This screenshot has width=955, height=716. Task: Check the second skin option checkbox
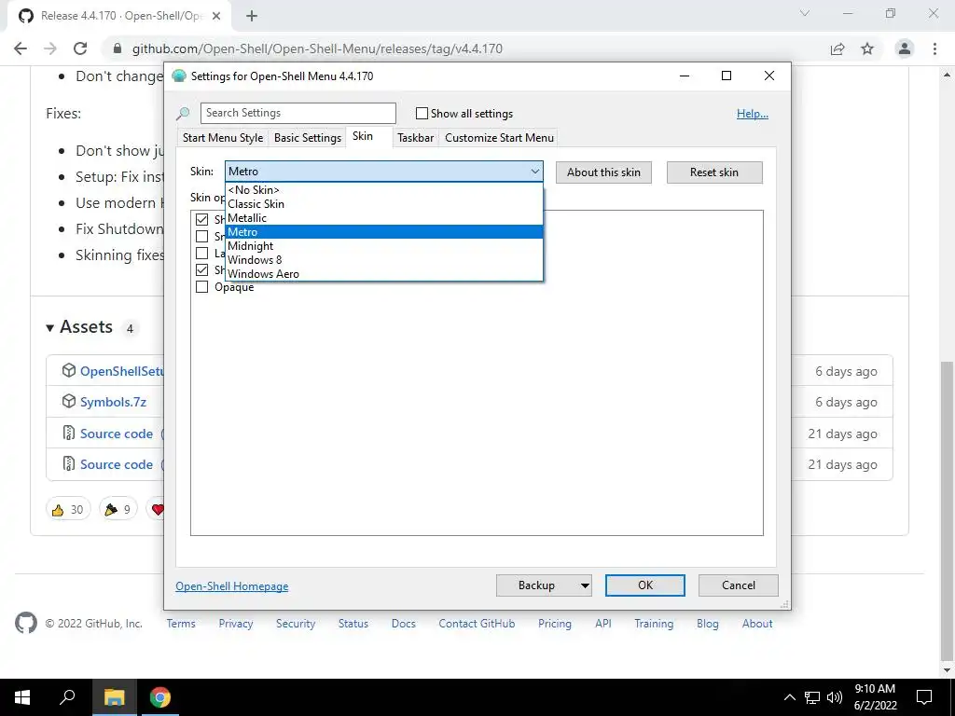(x=201, y=236)
